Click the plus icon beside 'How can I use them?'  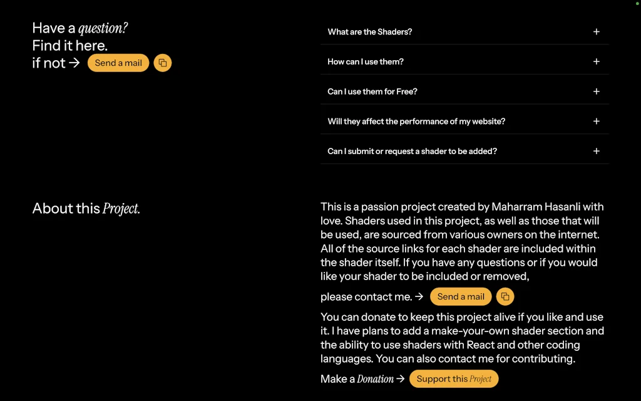pyautogui.click(x=596, y=61)
